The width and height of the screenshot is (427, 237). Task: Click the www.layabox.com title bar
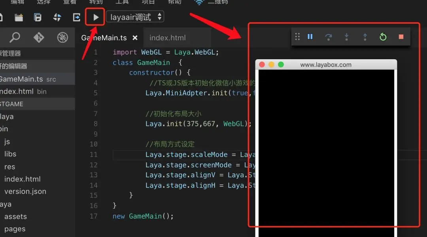(x=326, y=64)
